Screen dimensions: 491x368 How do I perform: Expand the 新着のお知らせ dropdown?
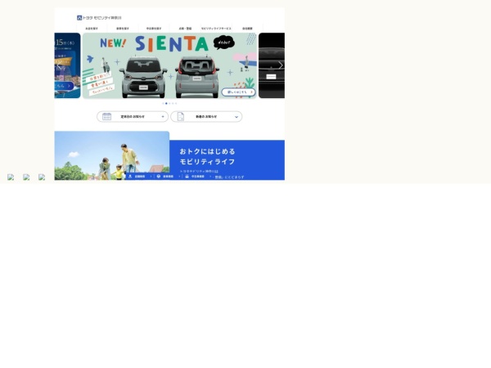click(206, 117)
